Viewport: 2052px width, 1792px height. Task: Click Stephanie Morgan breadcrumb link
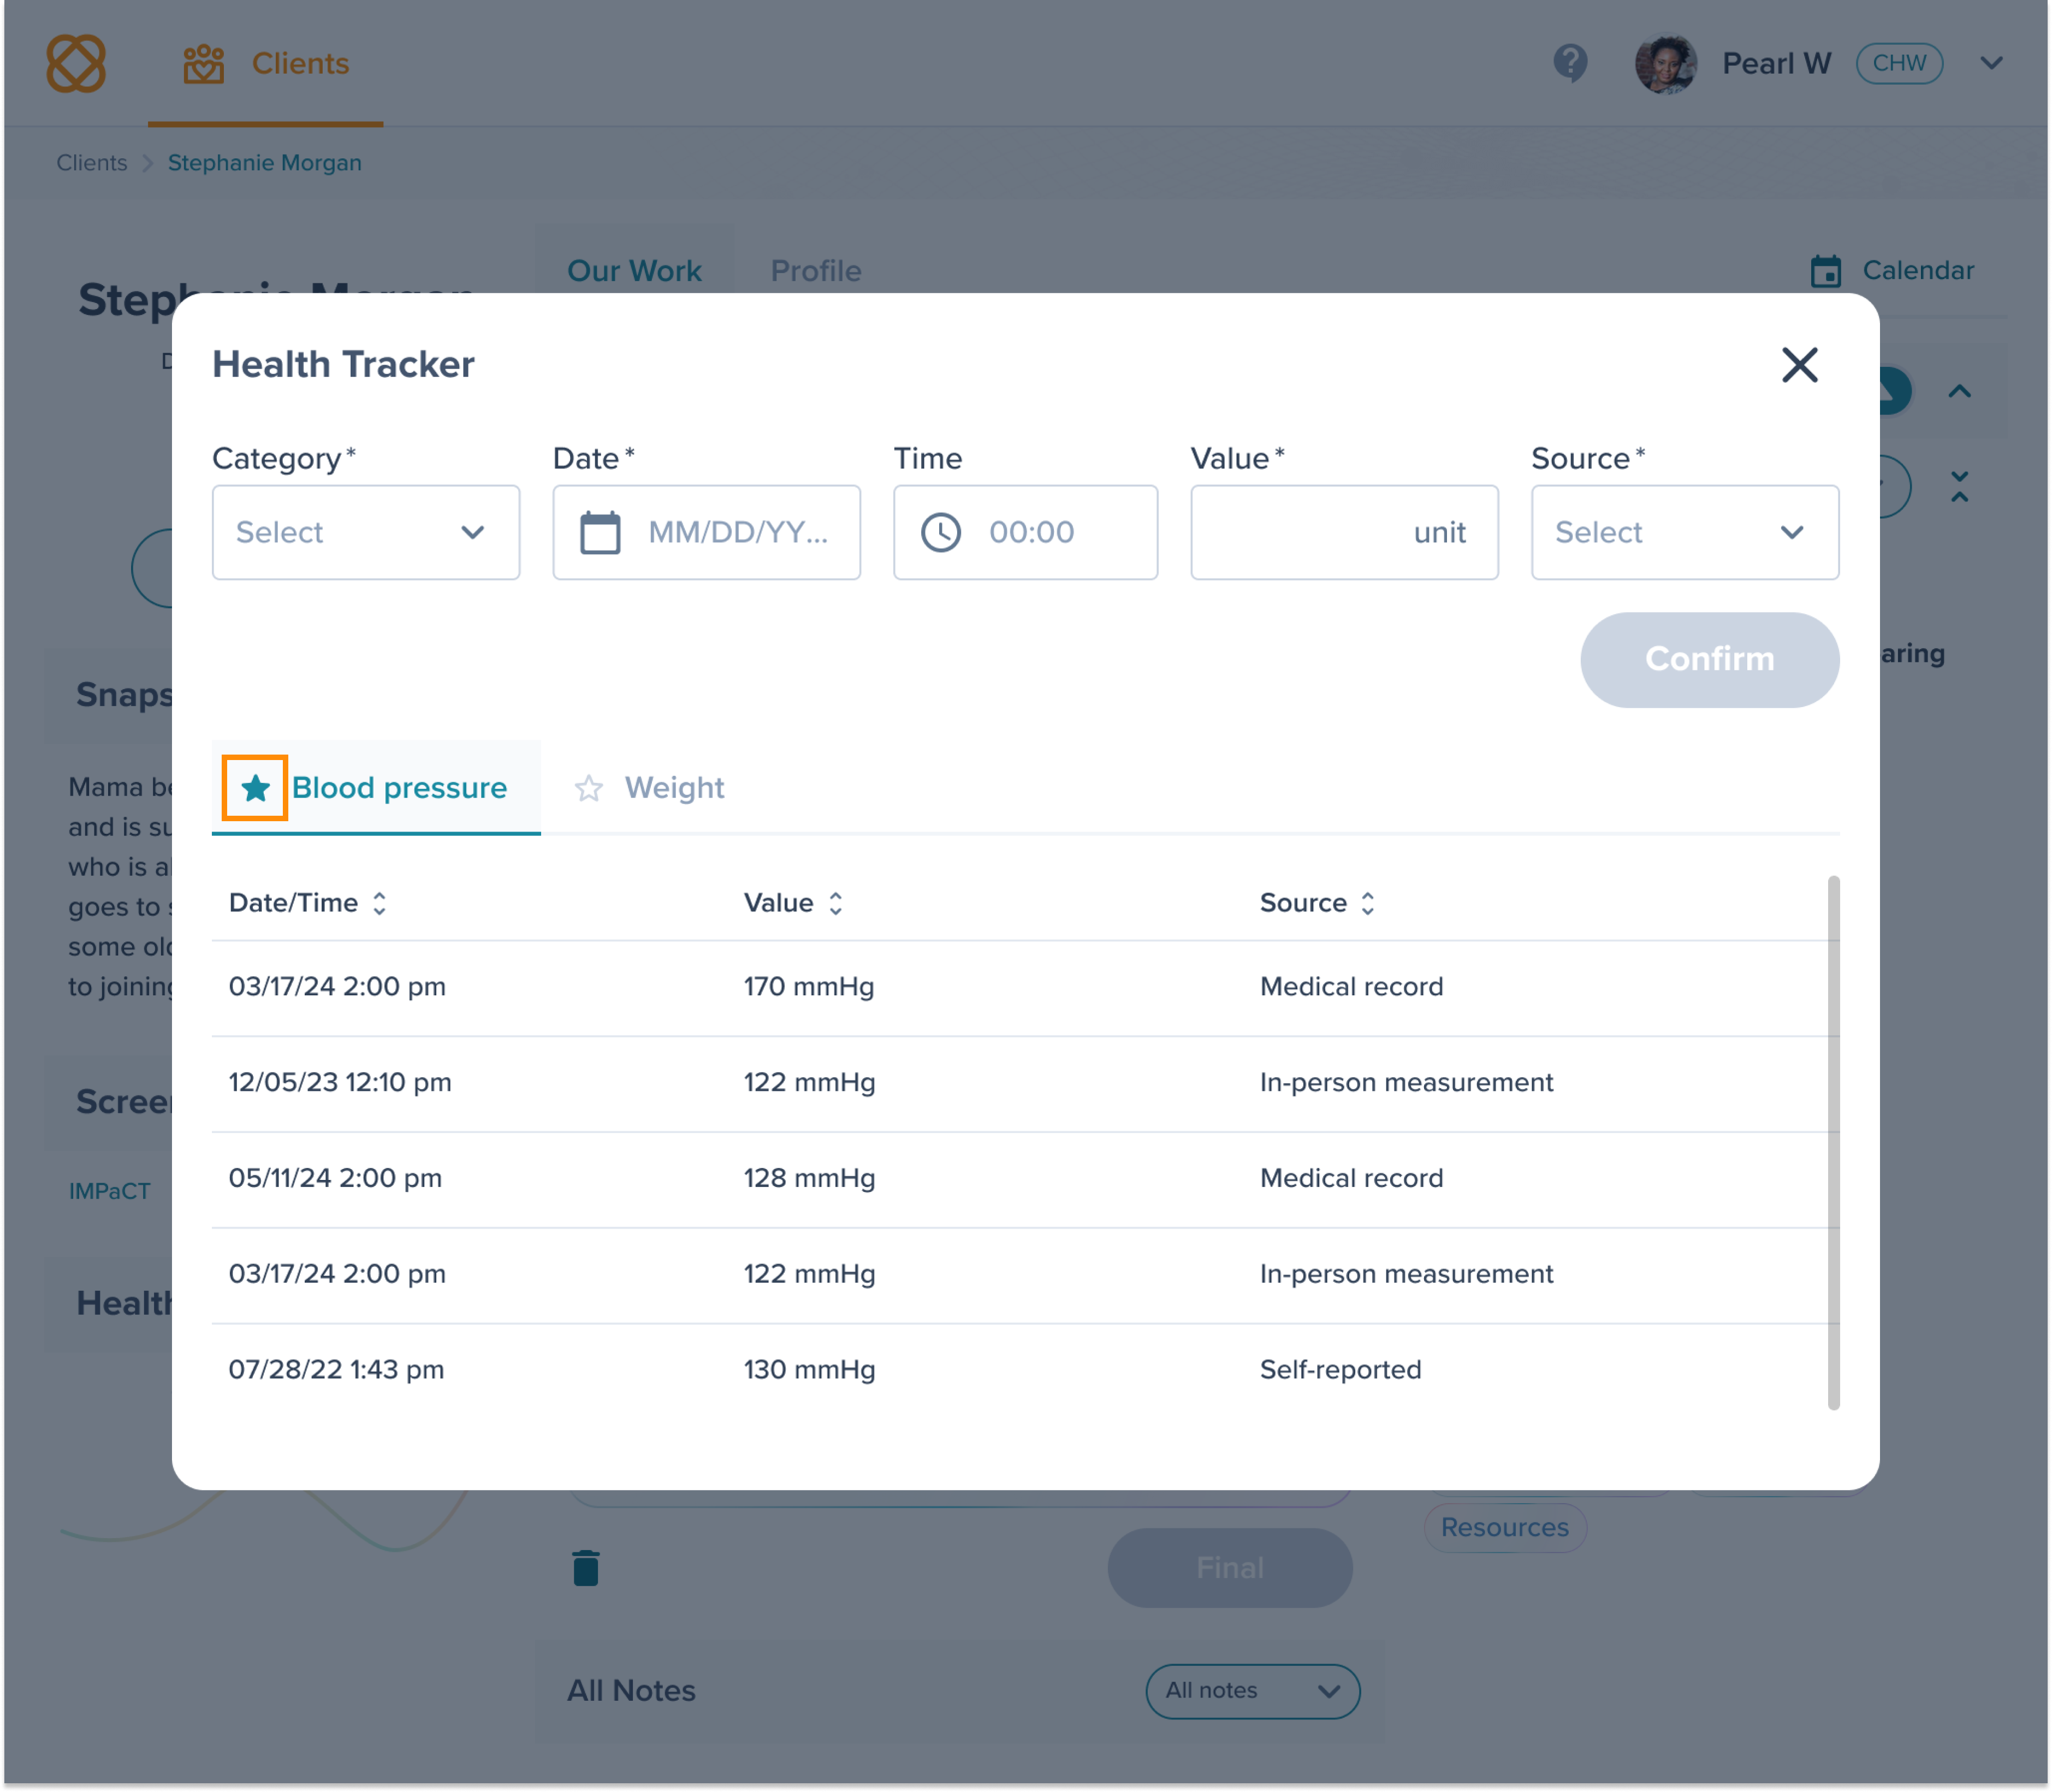265,162
